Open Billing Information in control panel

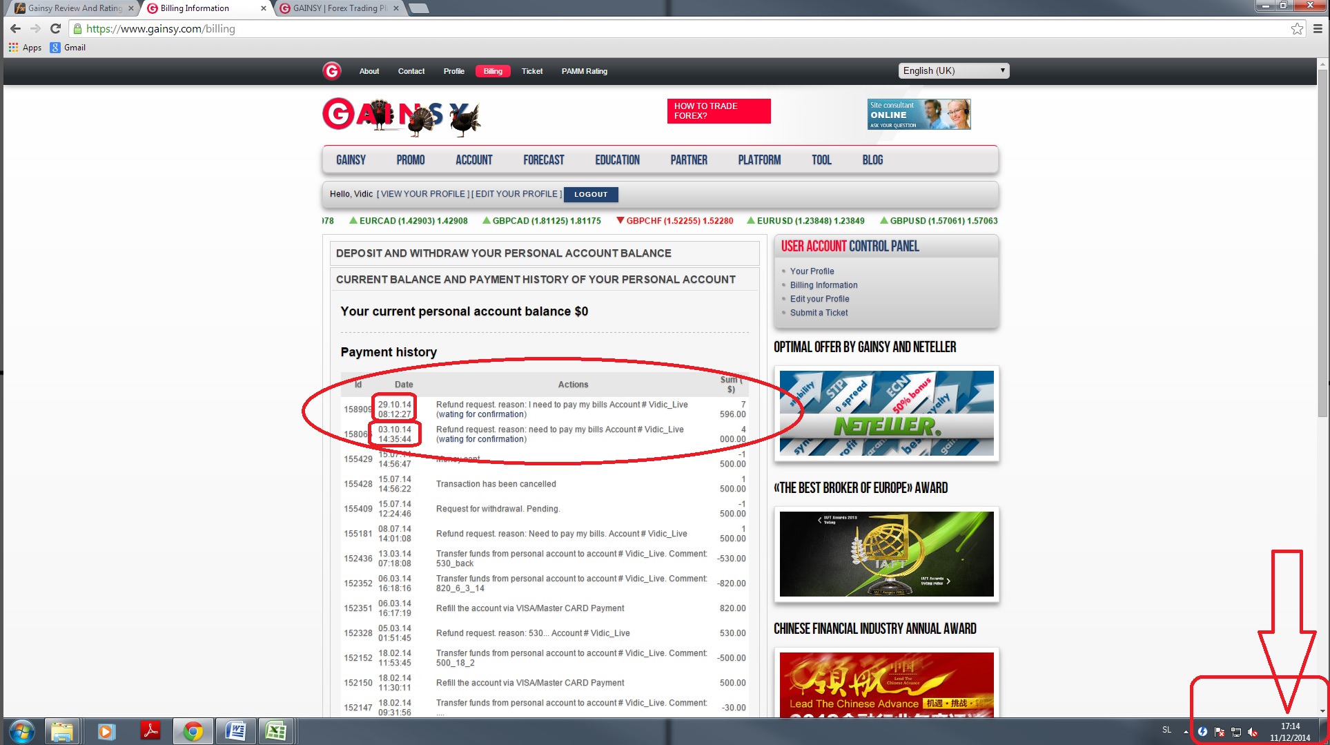[x=823, y=285]
